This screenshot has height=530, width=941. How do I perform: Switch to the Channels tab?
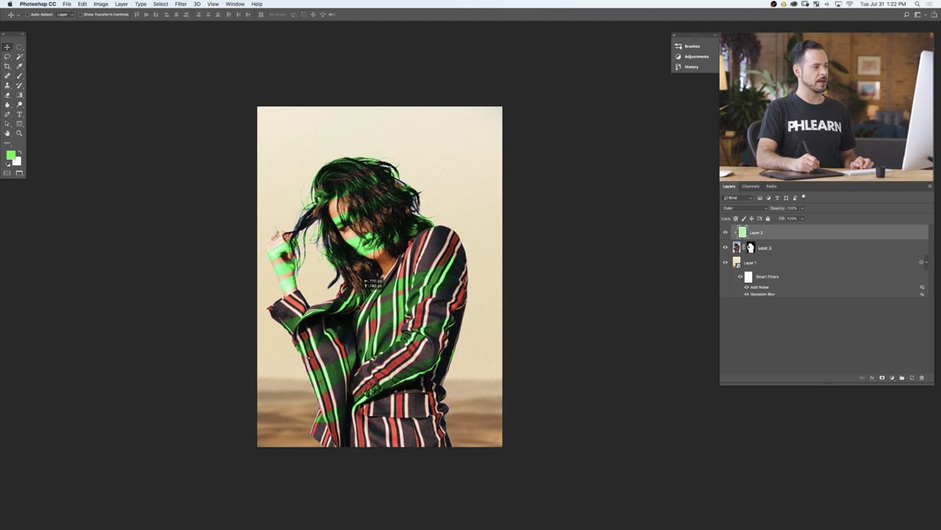click(x=750, y=187)
